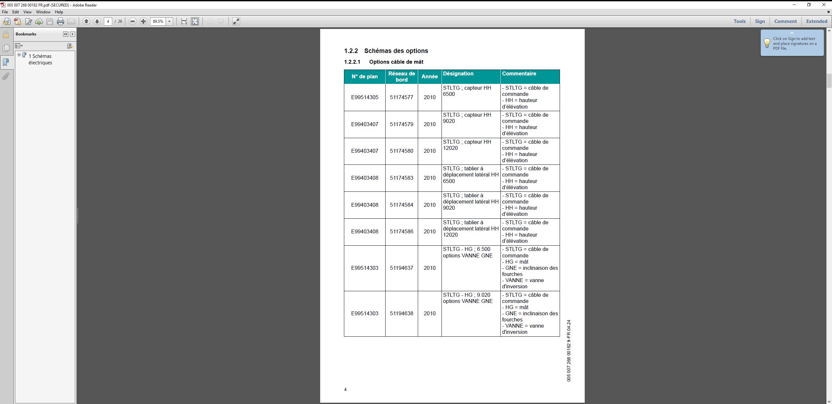Open the Tools pane

tap(739, 21)
